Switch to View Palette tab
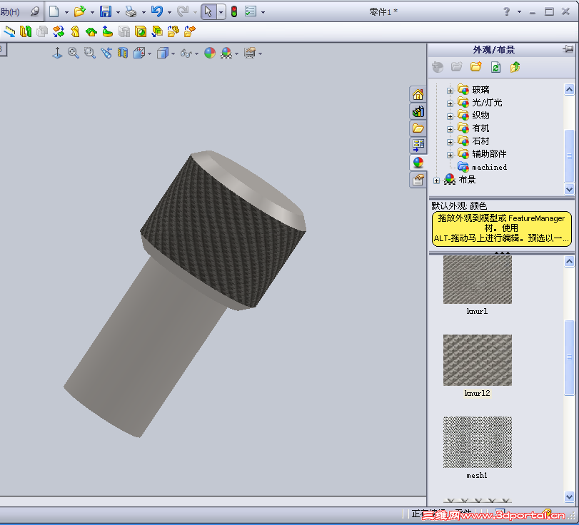579x525 pixels. [418, 145]
